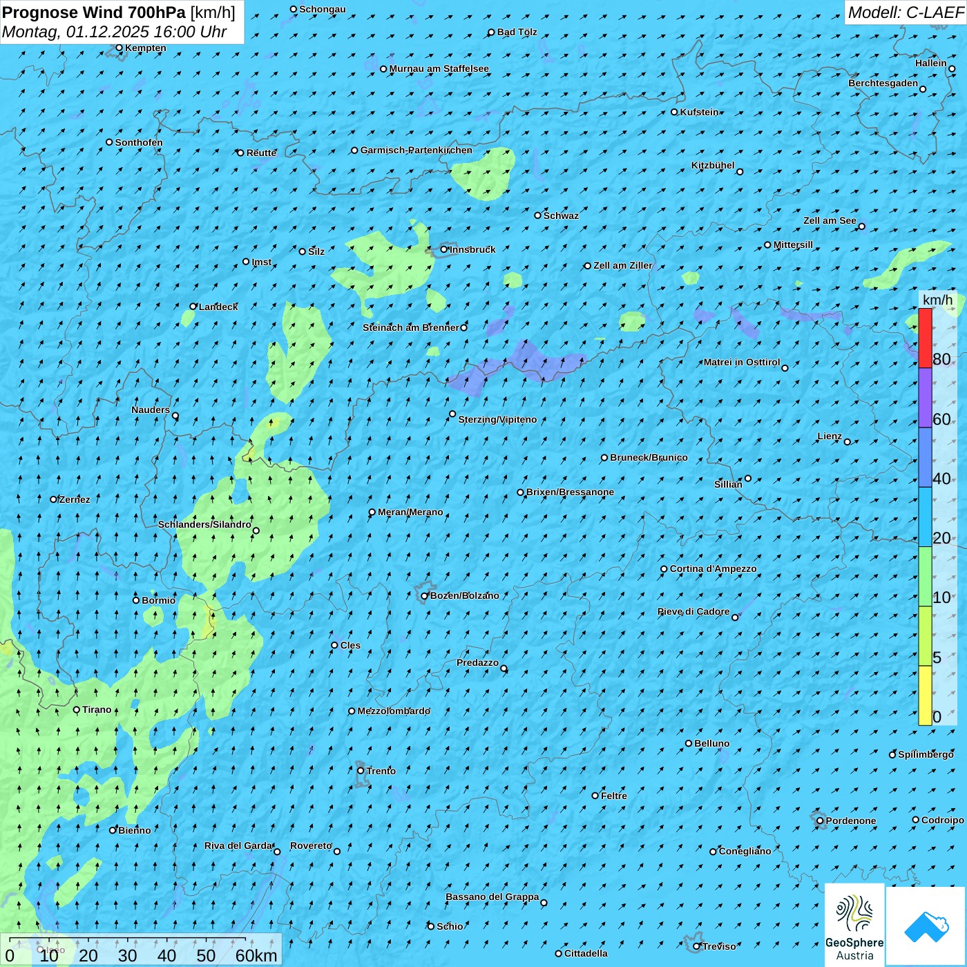Select the yellow 0 km/h legend swatch
This screenshot has width=967, height=967.
click(x=925, y=696)
